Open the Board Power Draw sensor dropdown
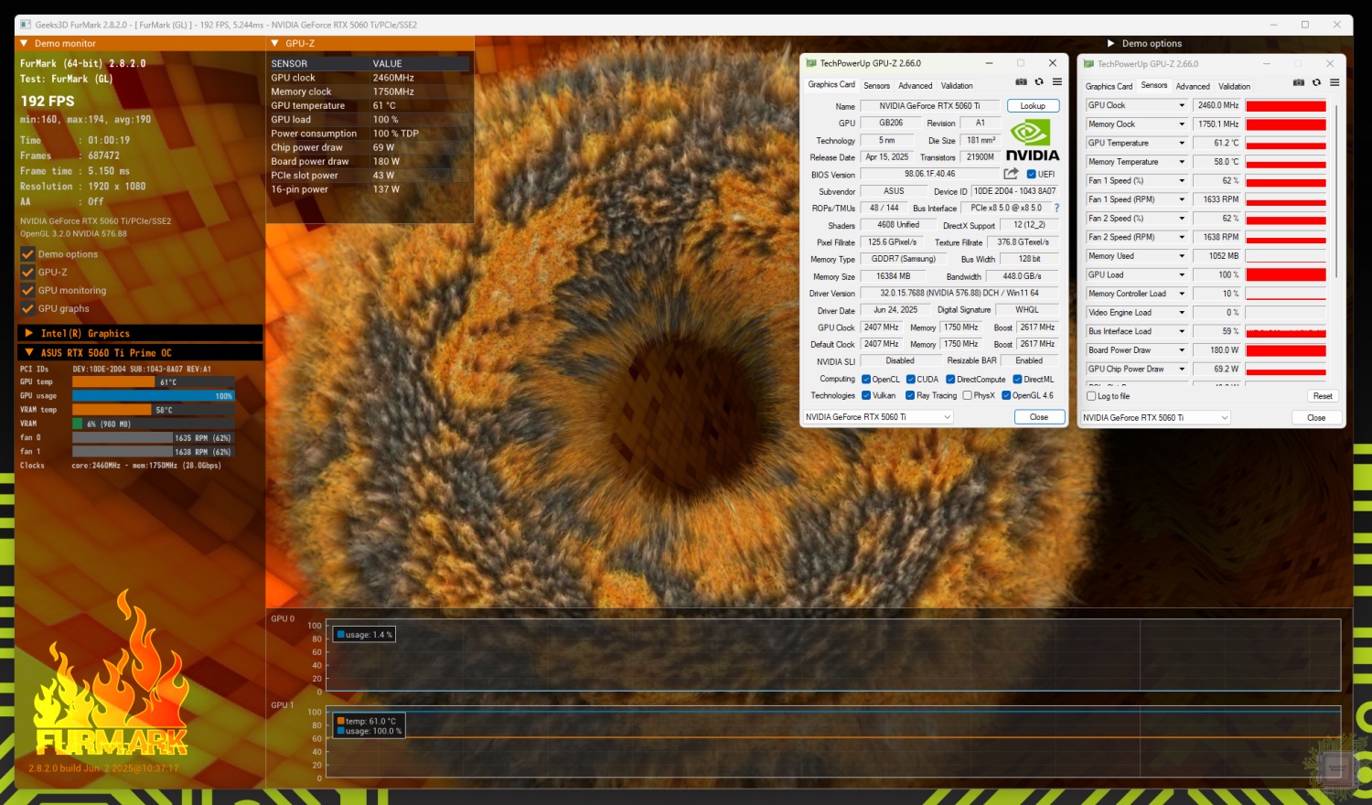This screenshot has height=805, width=1372. tap(1182, 350)
